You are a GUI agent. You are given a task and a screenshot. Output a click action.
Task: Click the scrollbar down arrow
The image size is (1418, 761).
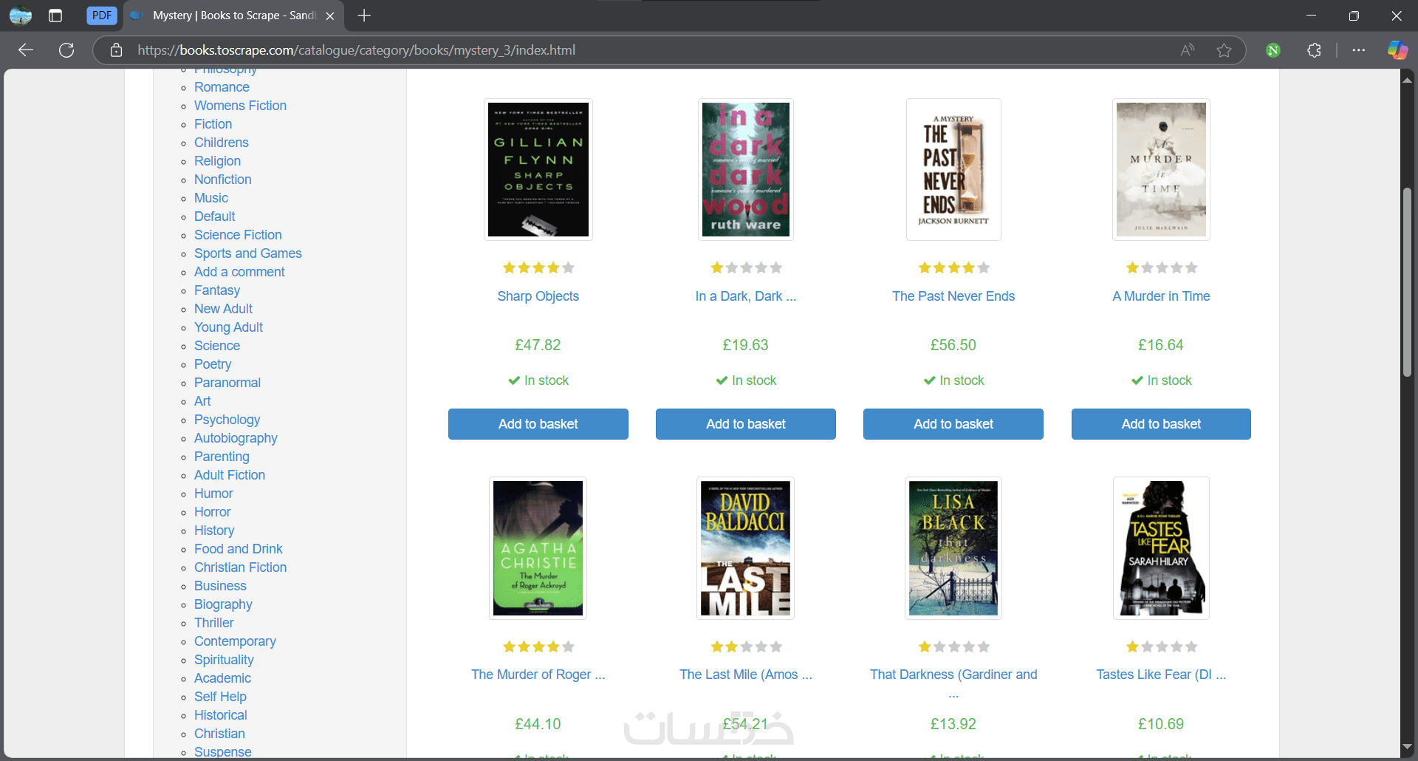[x=1407, y=747]
